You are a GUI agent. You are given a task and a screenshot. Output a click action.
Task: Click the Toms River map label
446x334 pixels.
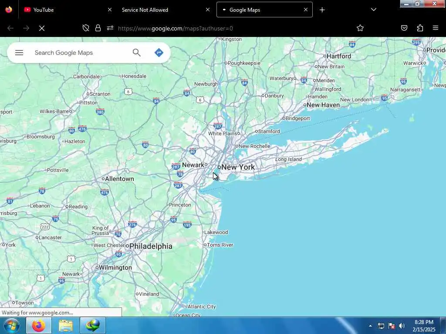pos(220,245)
